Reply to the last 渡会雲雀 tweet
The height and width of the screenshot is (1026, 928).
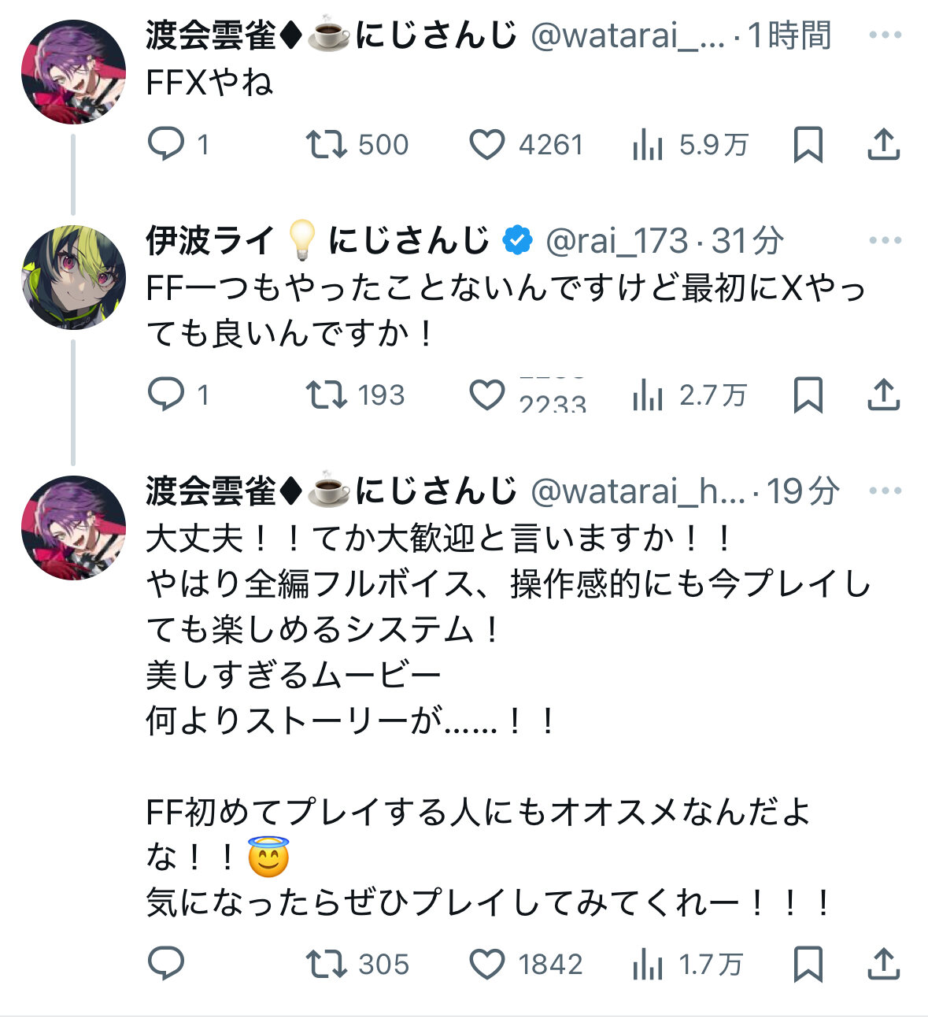coord(166,964)
